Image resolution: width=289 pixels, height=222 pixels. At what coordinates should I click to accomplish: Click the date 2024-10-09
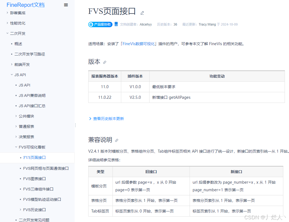[x=229, y=24]
